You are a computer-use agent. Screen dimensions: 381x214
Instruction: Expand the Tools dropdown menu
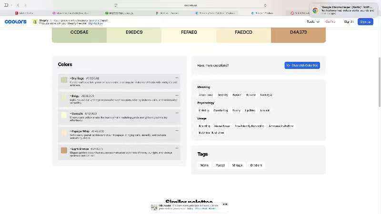(313, 21)
